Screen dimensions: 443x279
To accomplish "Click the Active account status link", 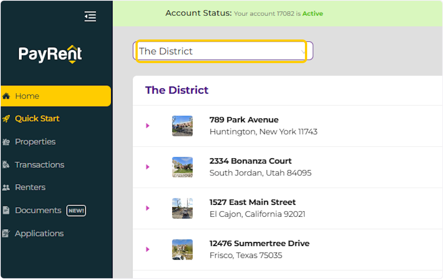I will 313,14.
